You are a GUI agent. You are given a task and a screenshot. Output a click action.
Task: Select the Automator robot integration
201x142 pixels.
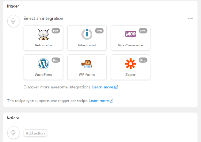[x=43, y=34]
